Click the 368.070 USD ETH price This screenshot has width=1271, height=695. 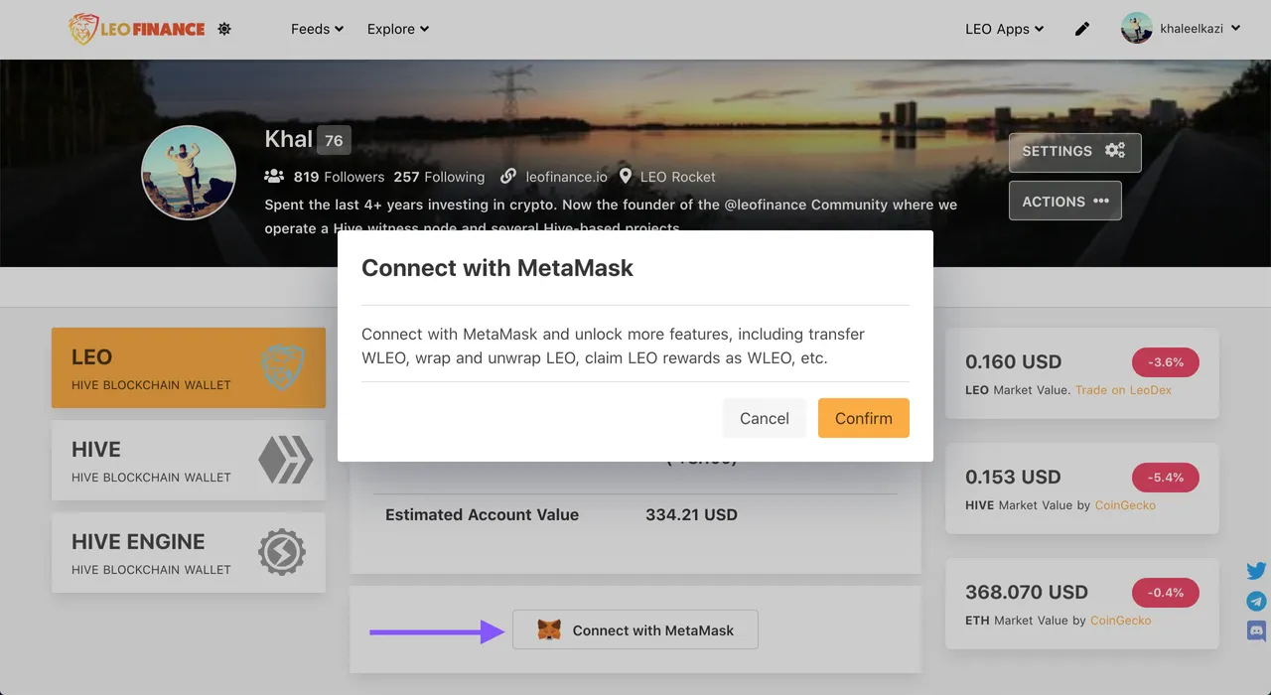1027,593
